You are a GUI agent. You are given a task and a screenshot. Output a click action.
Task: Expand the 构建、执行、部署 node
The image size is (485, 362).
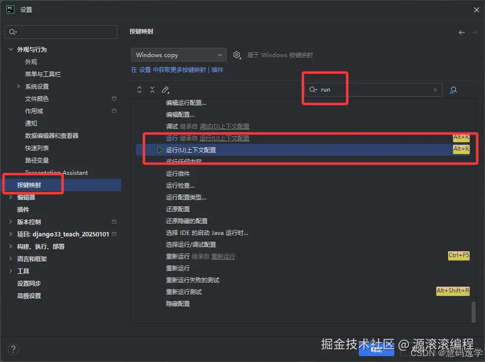point(11,246)
